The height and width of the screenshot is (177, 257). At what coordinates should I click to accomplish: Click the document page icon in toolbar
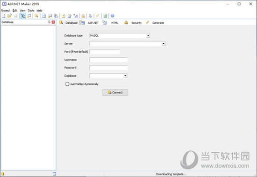point(44,16)
